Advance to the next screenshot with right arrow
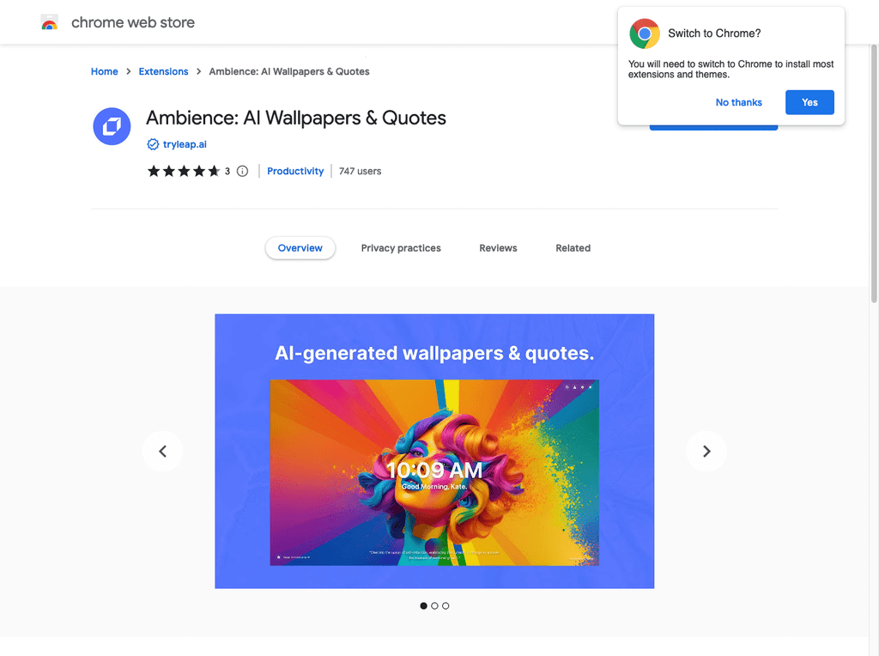Screen dimensions: 879x656 pyautogui.click(x=706, y=451)
